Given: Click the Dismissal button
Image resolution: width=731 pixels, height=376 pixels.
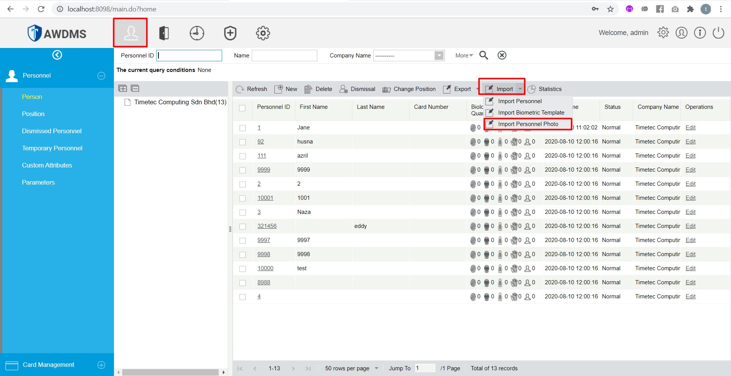Looking at the screenshot, I should click(x=357, y=89).
